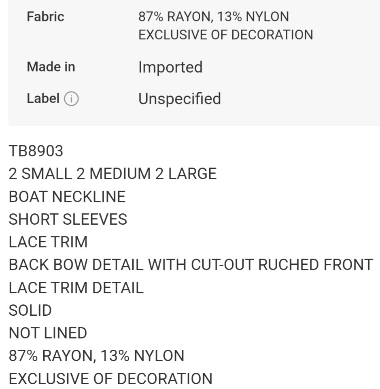Click the LACE TRIM DETAIL text
The width and height of the screenshot is (380, 389).
[x=76, y=287]
